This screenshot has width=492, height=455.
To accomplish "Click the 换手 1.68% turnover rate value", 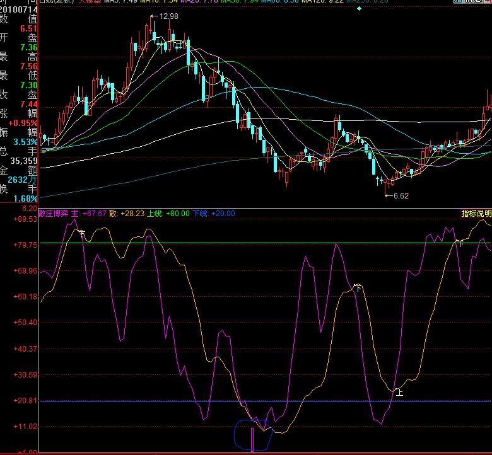I will (x=24, y=199).
